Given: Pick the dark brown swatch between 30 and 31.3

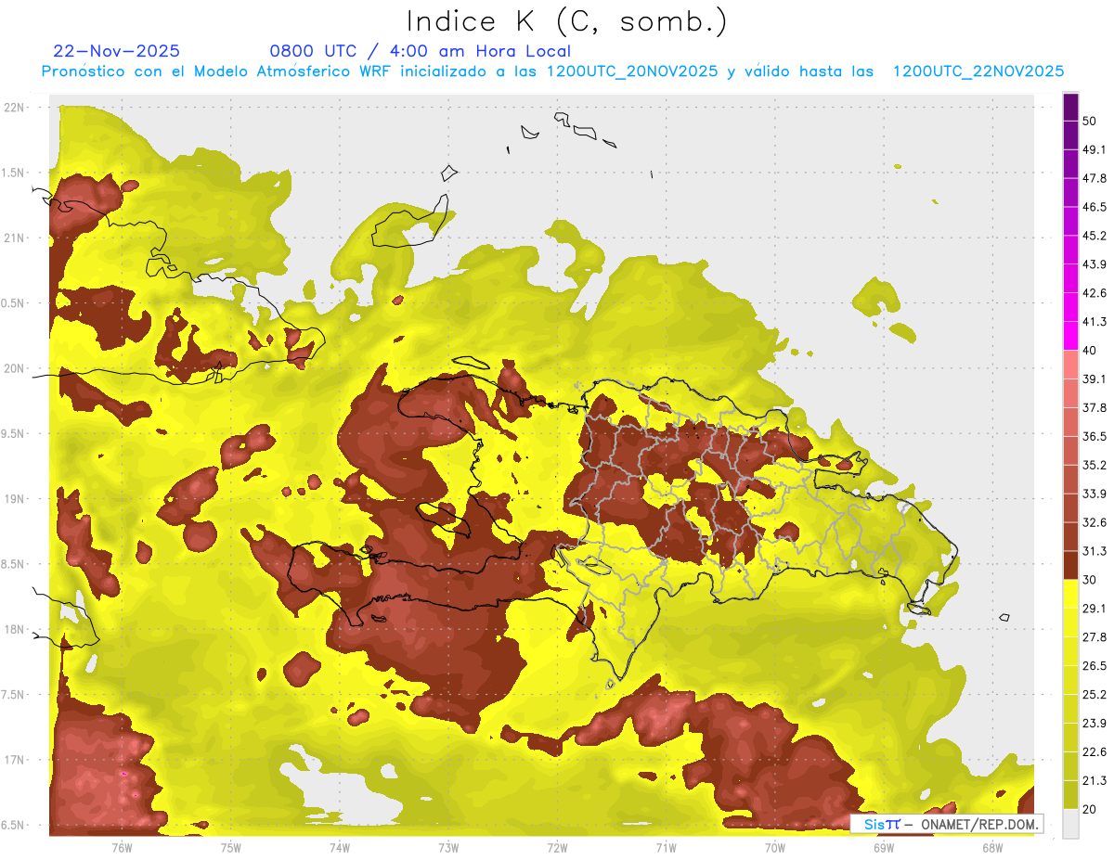Looking at the screenshot, I should 1071,565.
